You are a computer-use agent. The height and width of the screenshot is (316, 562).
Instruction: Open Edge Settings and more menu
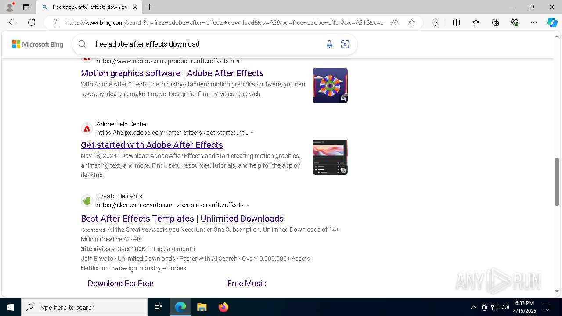[x=534, y=22]
